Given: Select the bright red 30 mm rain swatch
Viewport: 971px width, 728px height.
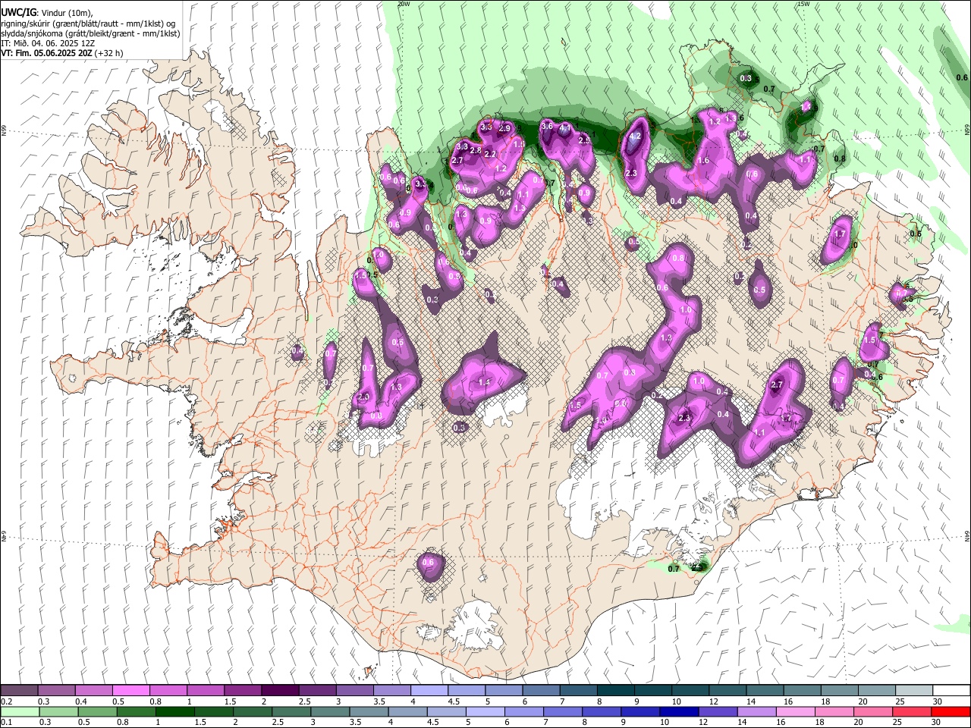Looking at the screenshot, I should [x=951, y=711].
